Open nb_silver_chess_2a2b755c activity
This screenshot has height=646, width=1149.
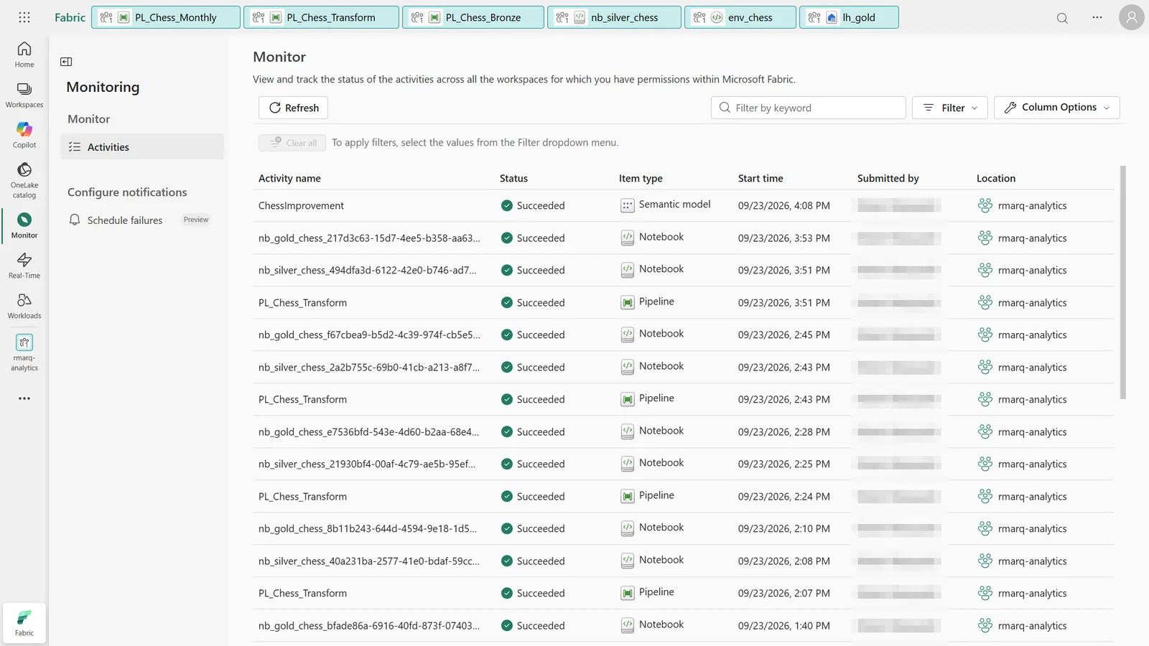369,367
